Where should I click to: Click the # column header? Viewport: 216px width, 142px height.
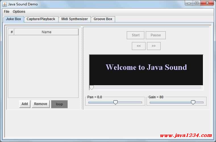(12, 32)
